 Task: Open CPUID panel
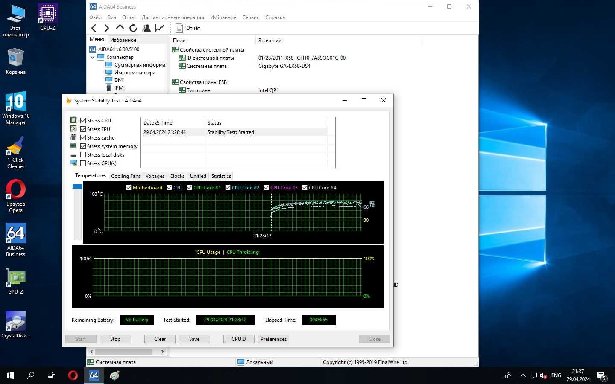[x=239, y=339]
